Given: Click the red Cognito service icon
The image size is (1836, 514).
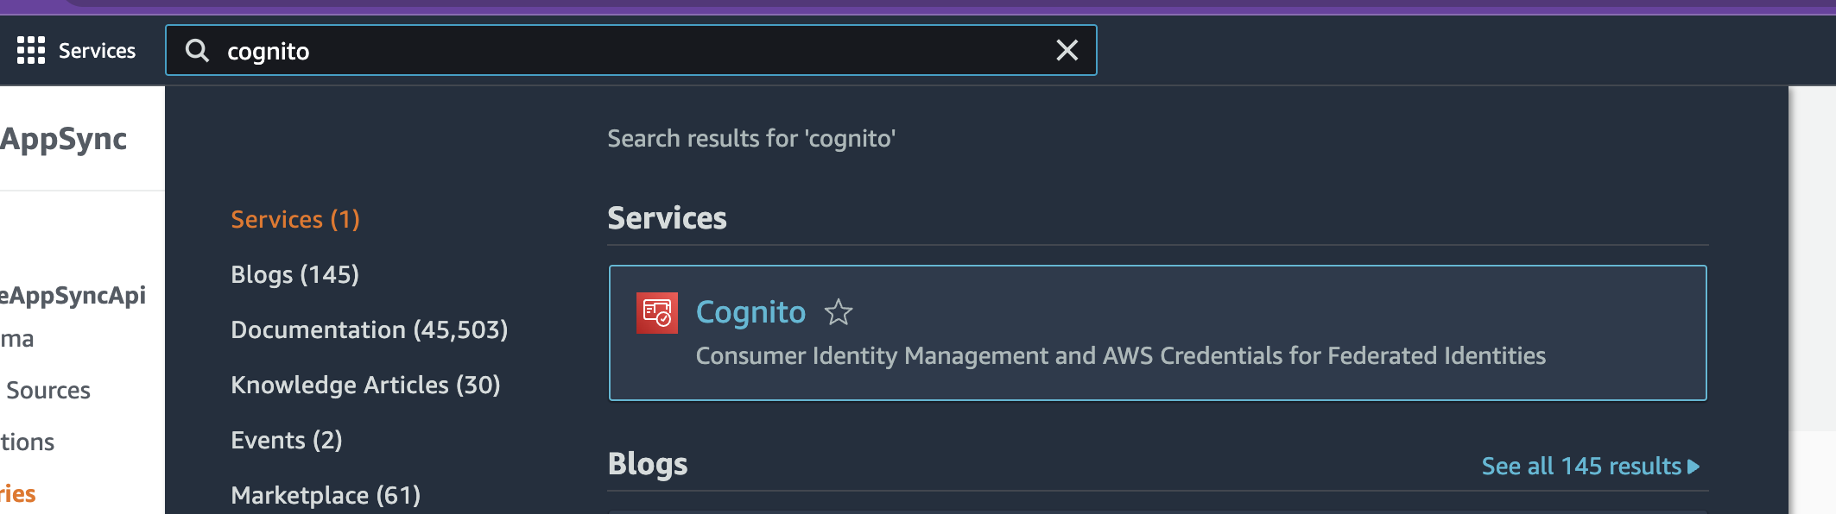Looking at the screenshot, I should tap(657, 313).
